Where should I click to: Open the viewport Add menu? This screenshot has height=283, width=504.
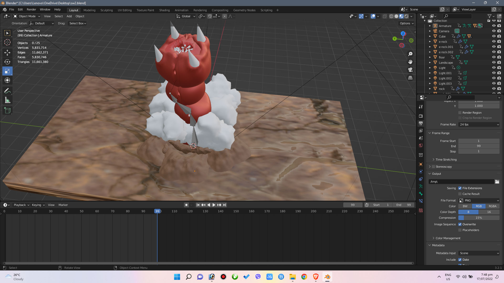click(69, 16)
